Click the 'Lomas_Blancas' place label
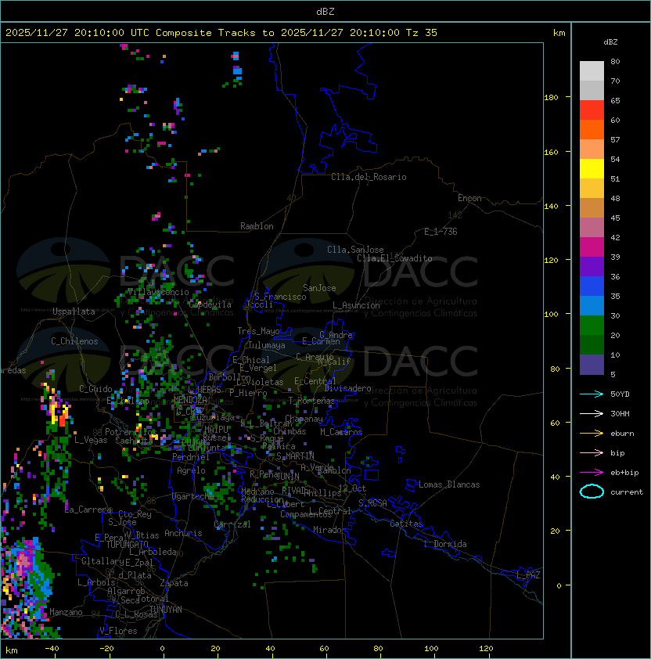The image size is (651, 659). [x=449, y=484]
